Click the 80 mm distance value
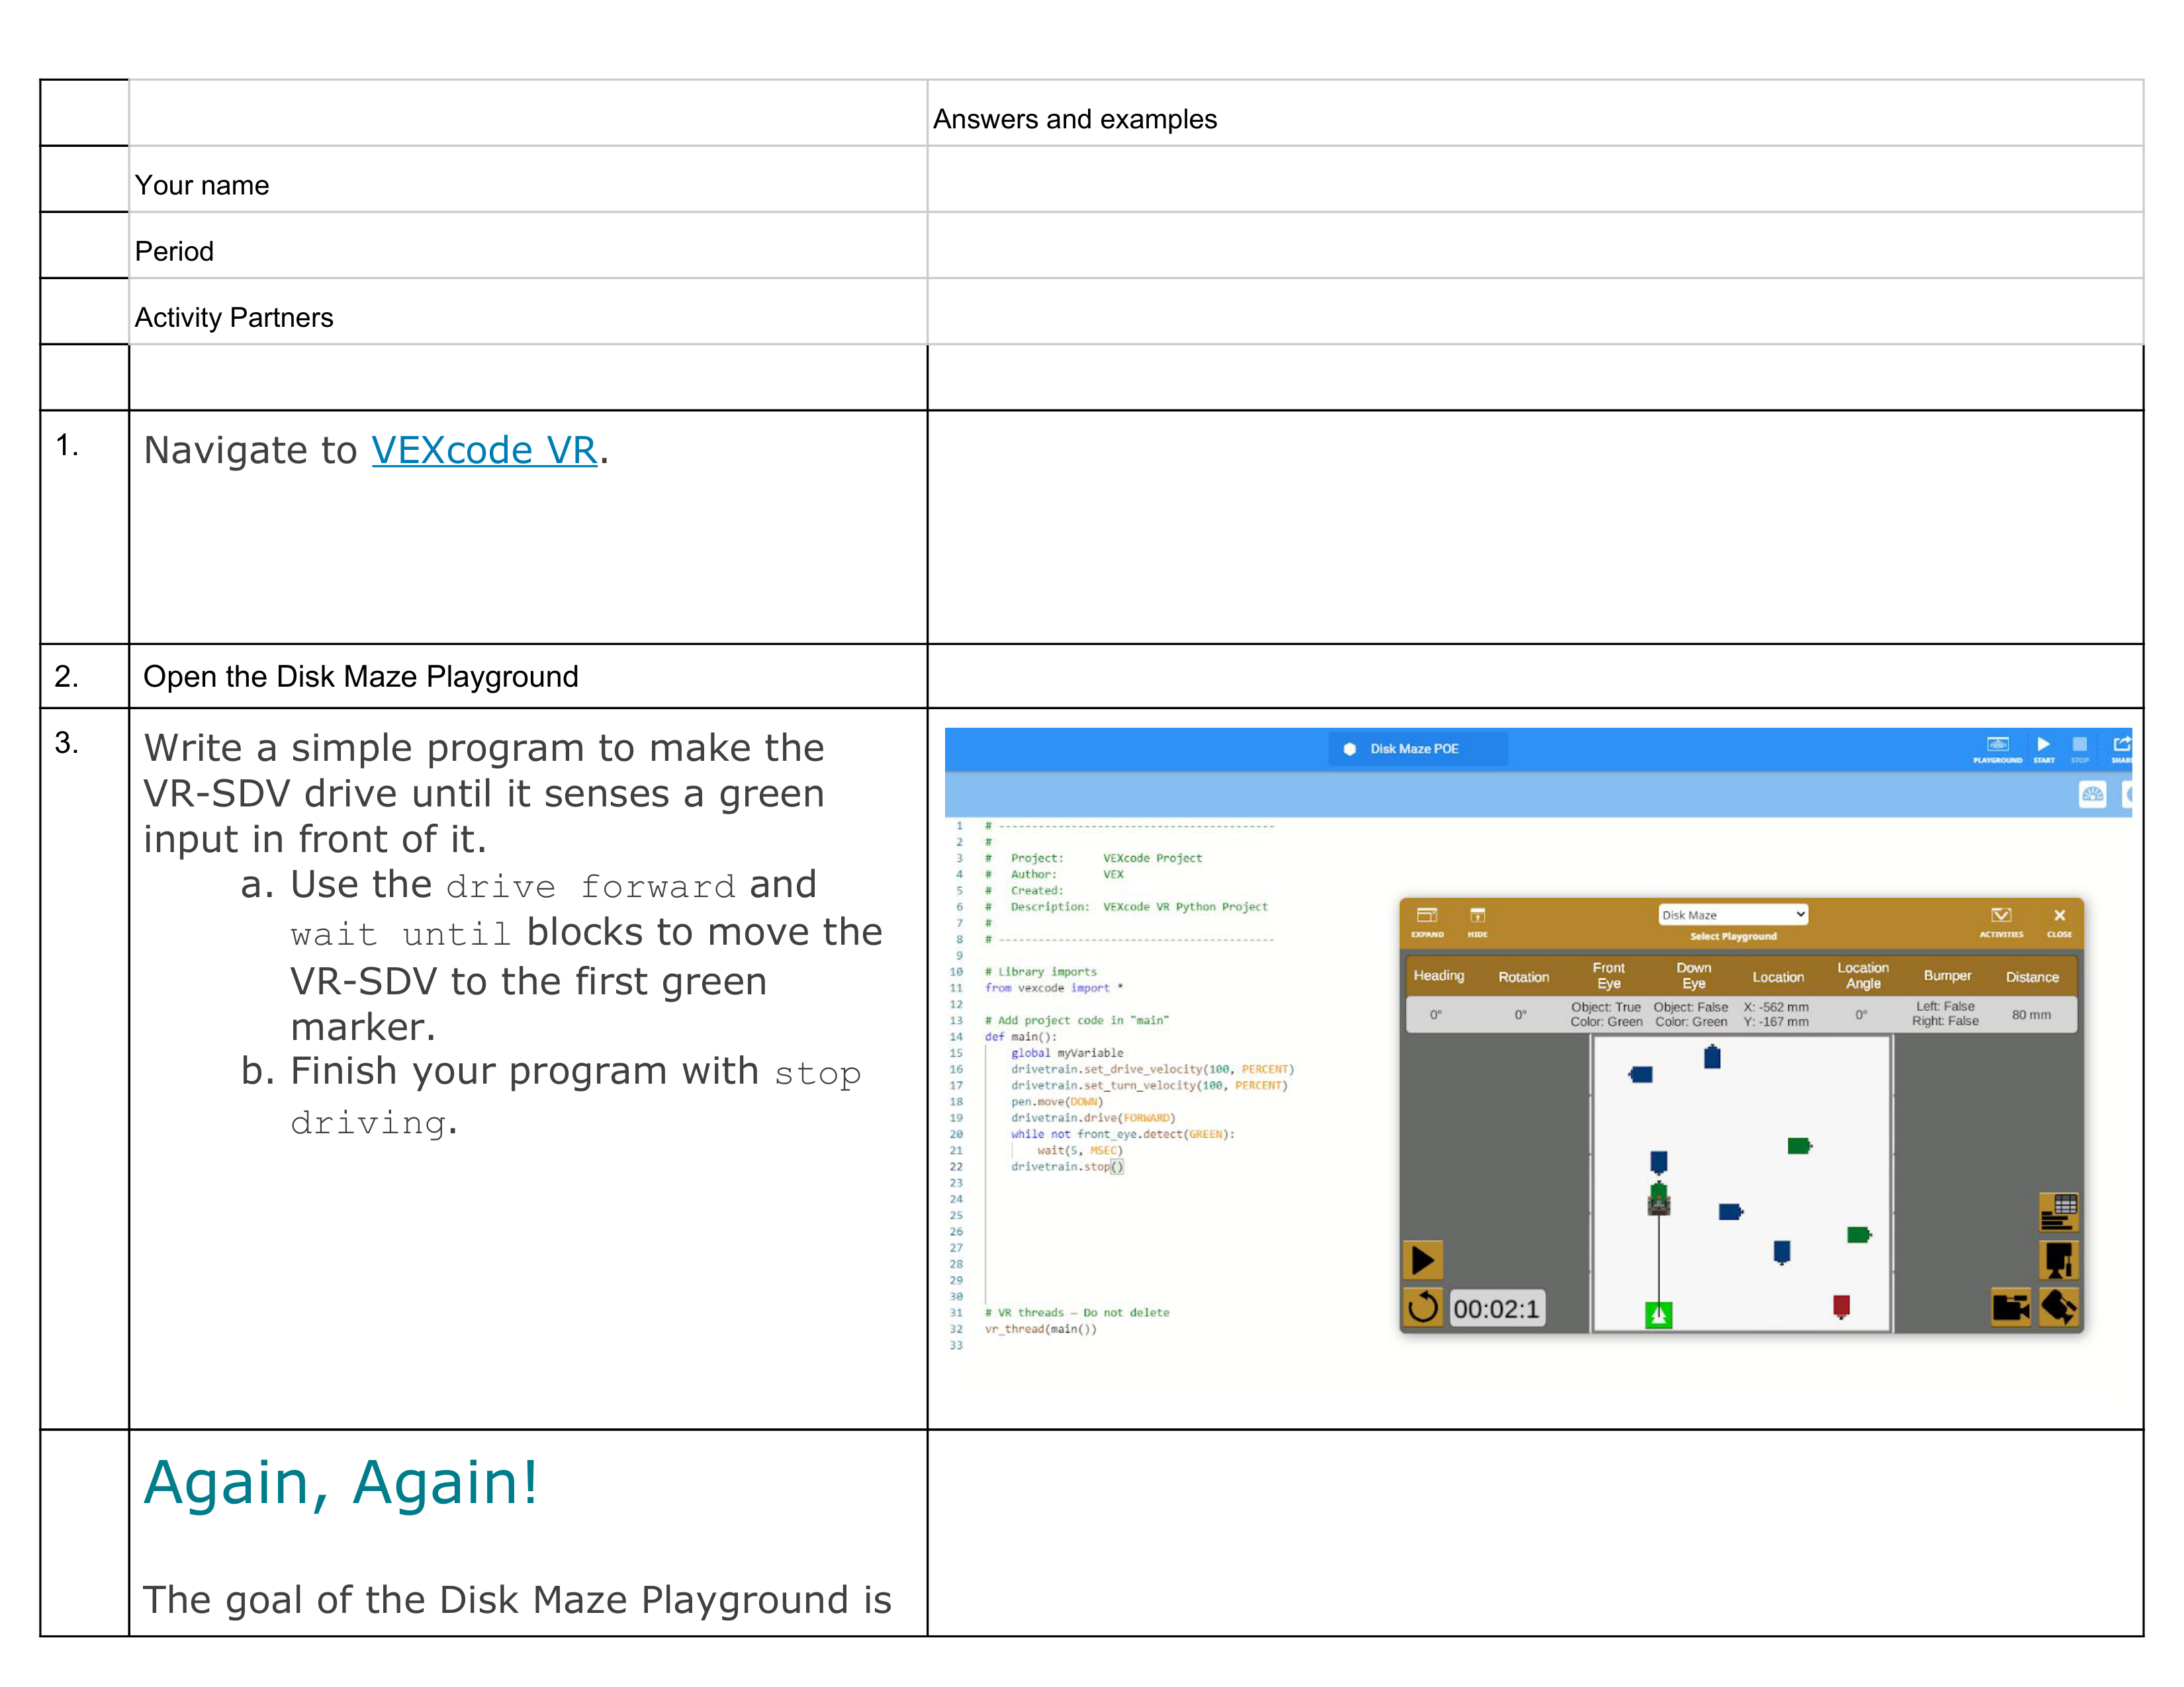The width and height of the screenshot is (2184, 1687). click(x=2031, y=1014)
